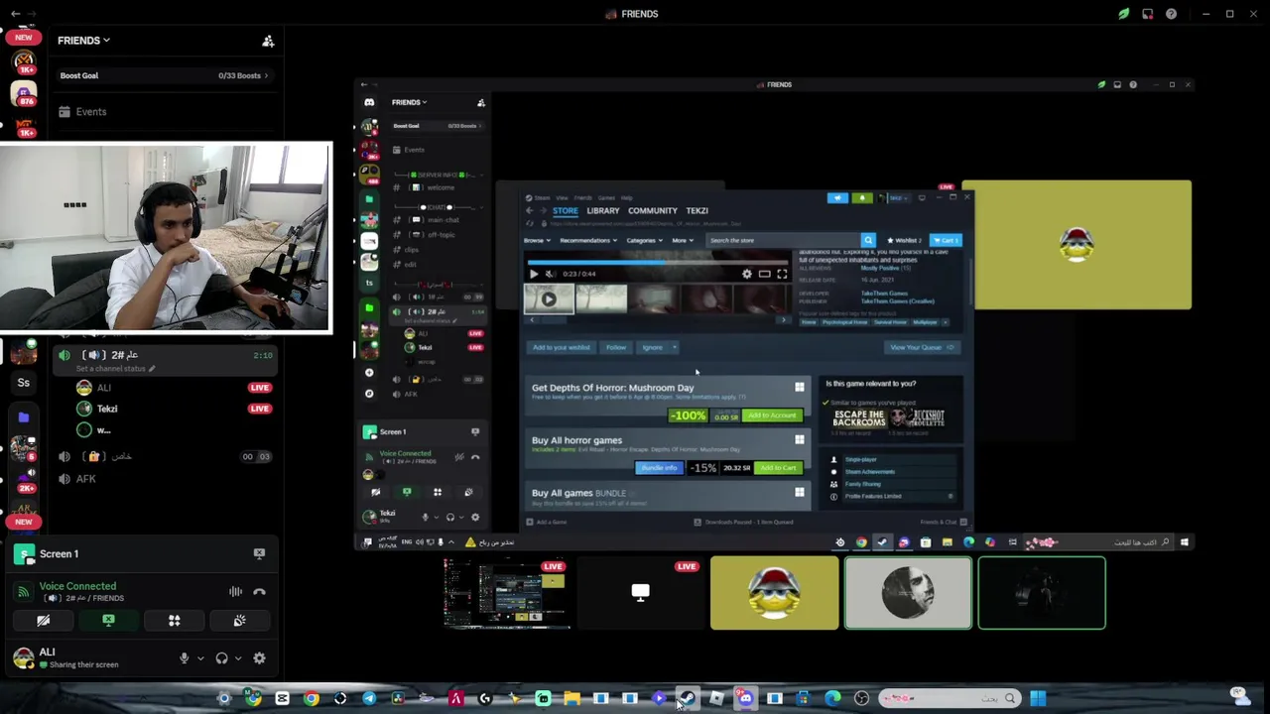Select voice channel عام #2
Image resolution: width=1270 pixels, height=714 pixels.
(163, 355)
